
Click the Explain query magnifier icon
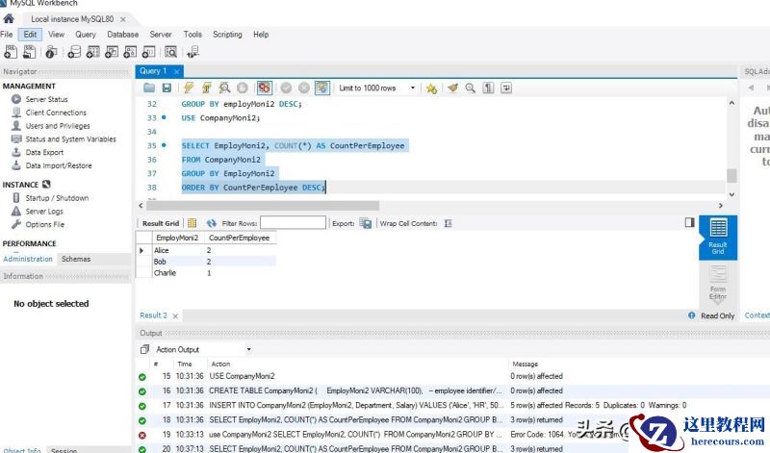point(224,88)
